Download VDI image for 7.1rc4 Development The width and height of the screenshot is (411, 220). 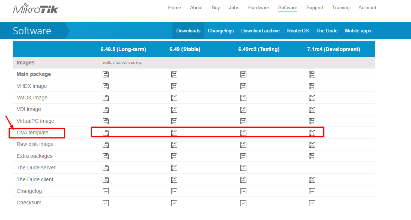tap(312, 110)
